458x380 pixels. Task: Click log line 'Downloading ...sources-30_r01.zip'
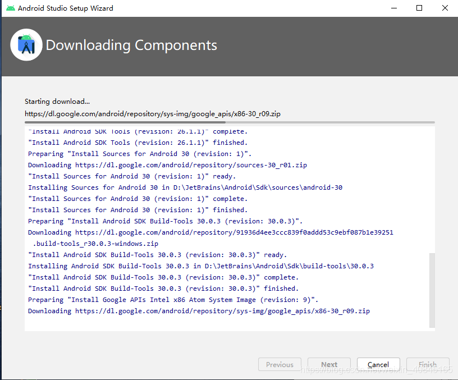167,165
